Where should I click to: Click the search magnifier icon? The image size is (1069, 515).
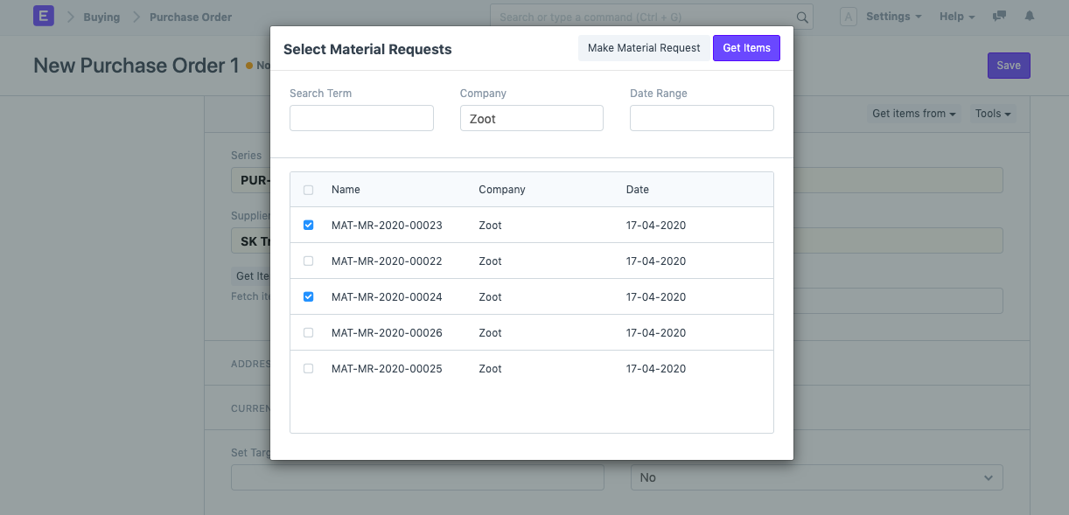tap(801, 17)
